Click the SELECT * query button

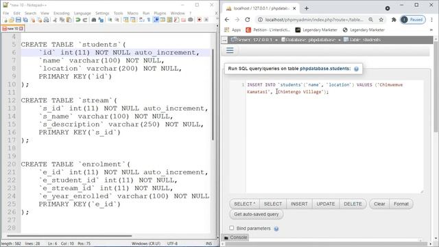tap(244, 204)
